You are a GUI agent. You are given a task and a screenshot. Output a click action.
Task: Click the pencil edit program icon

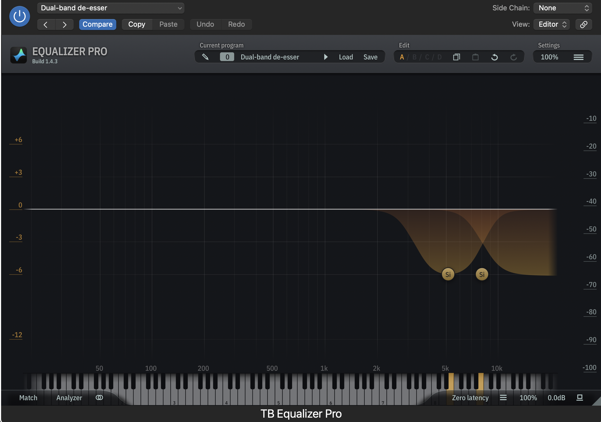click(x=205, y=57)
